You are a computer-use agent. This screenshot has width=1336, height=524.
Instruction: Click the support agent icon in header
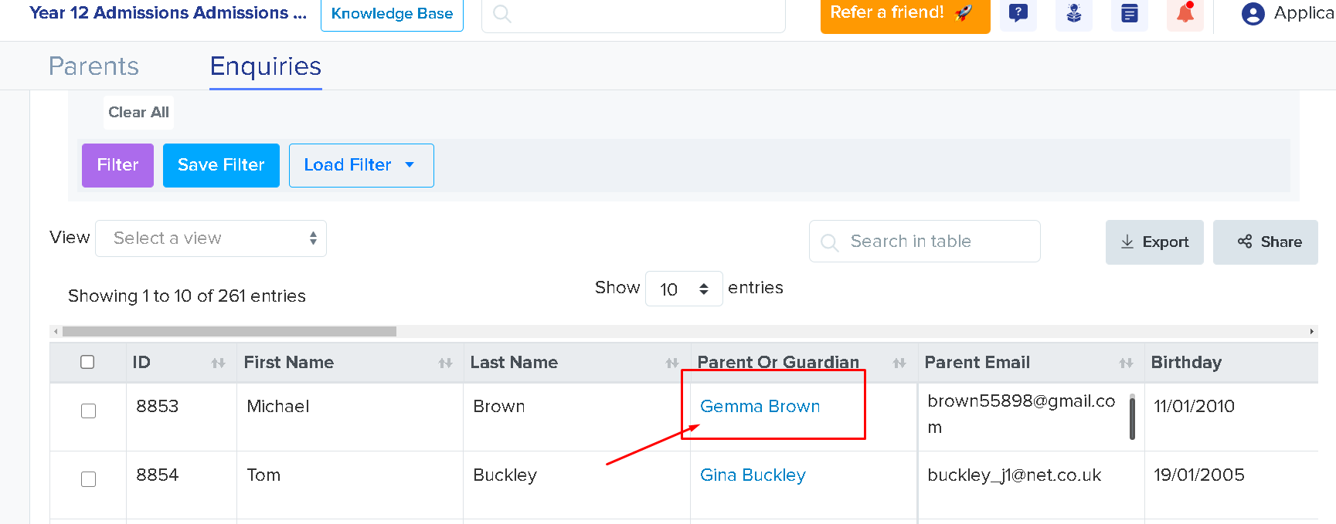point(1074,13)
